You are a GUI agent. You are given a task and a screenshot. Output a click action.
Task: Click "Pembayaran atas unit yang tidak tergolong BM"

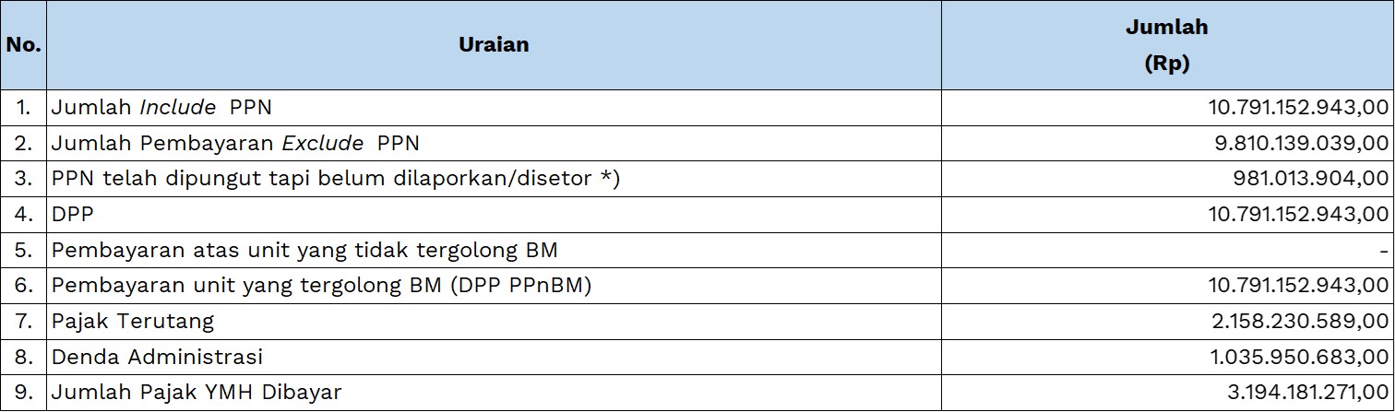click(x=304, y=251)
